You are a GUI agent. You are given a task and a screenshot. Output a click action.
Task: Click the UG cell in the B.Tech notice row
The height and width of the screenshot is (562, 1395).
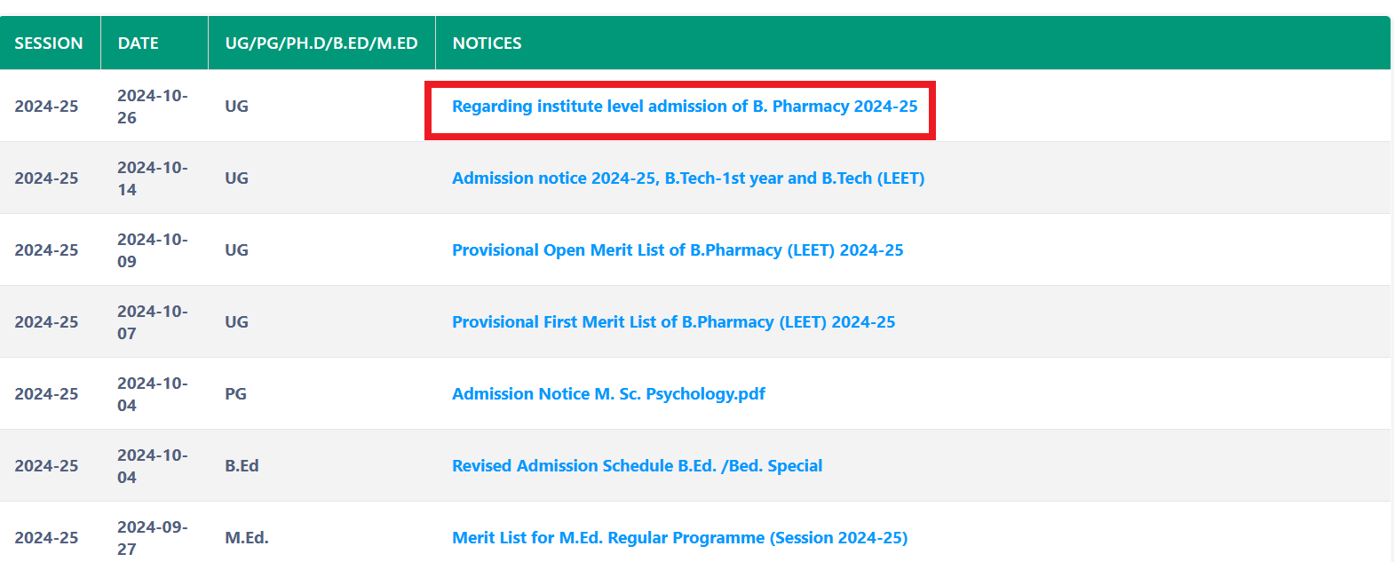click(236, 178)
